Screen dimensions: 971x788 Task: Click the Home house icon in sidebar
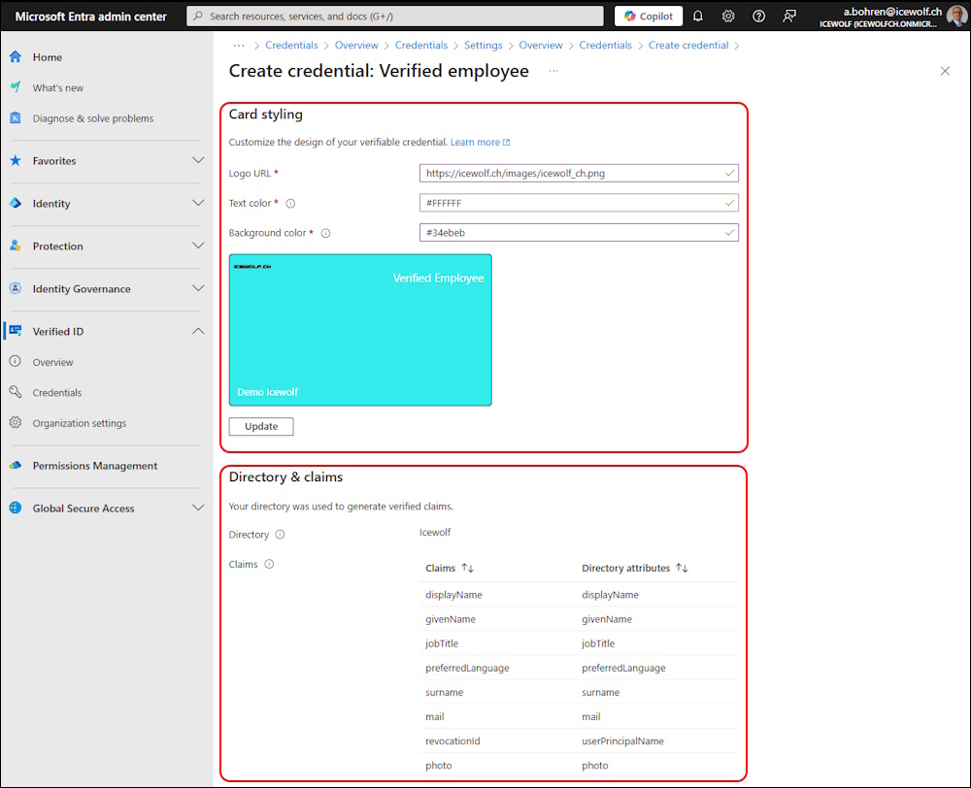tap(16, 57)
